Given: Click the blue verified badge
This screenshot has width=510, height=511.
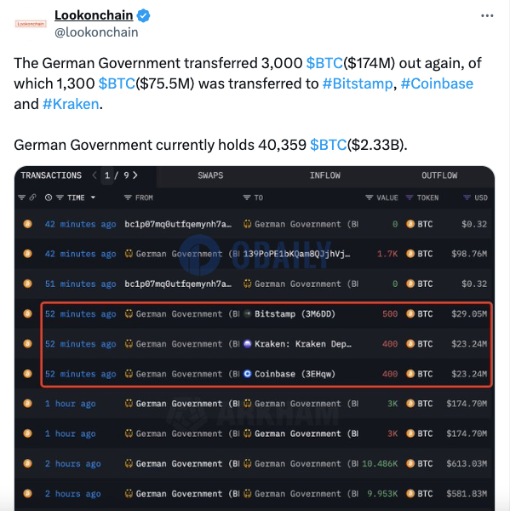Looking at the screenshot, I should [x=143, y=15].
